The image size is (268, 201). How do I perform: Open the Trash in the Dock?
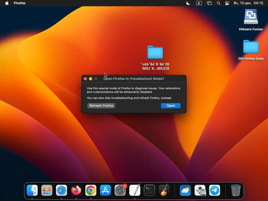point(236,190)
